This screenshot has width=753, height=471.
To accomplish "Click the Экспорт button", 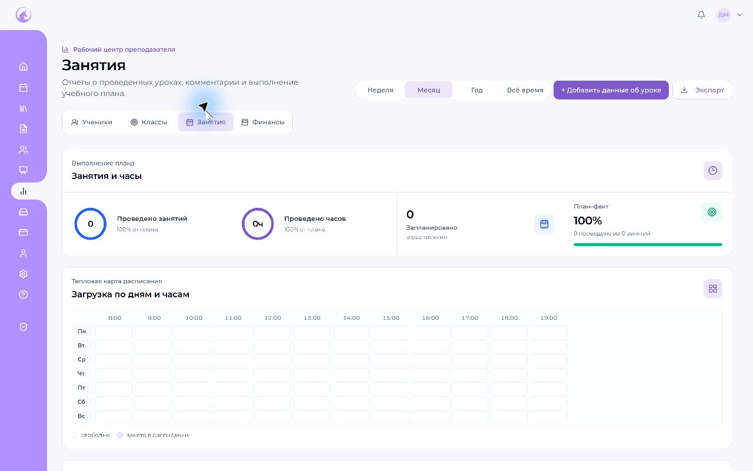I will (x=702, y=90).
